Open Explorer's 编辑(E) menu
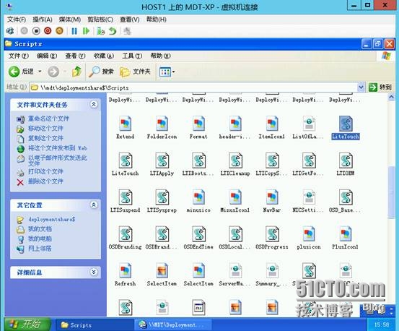This screenshot has height=331, width=399. (x=47, y=56)
